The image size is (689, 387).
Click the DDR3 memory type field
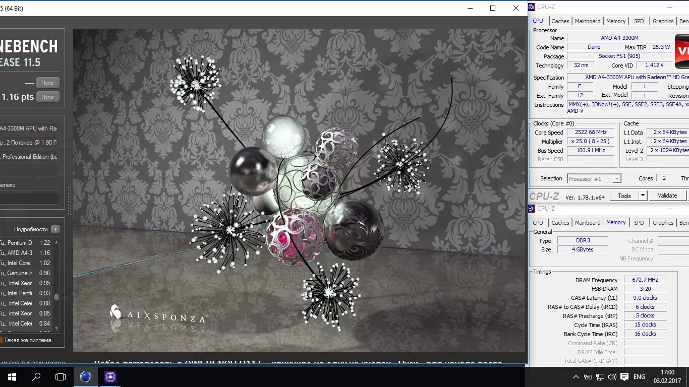pos(583,240)
